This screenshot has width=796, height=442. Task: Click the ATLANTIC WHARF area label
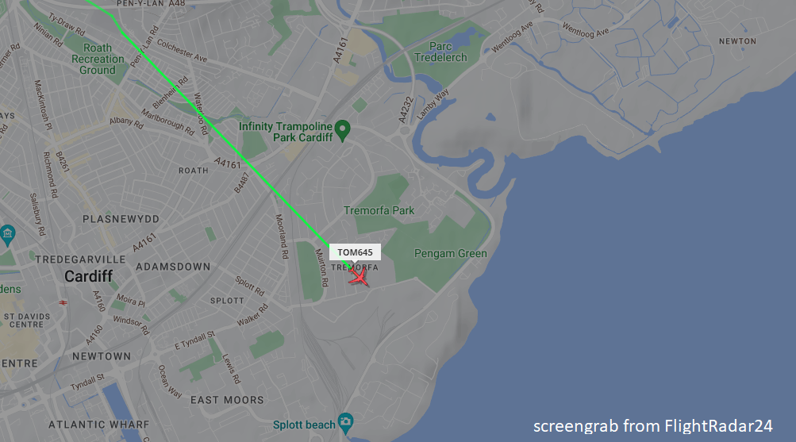(x=99, y=425)
